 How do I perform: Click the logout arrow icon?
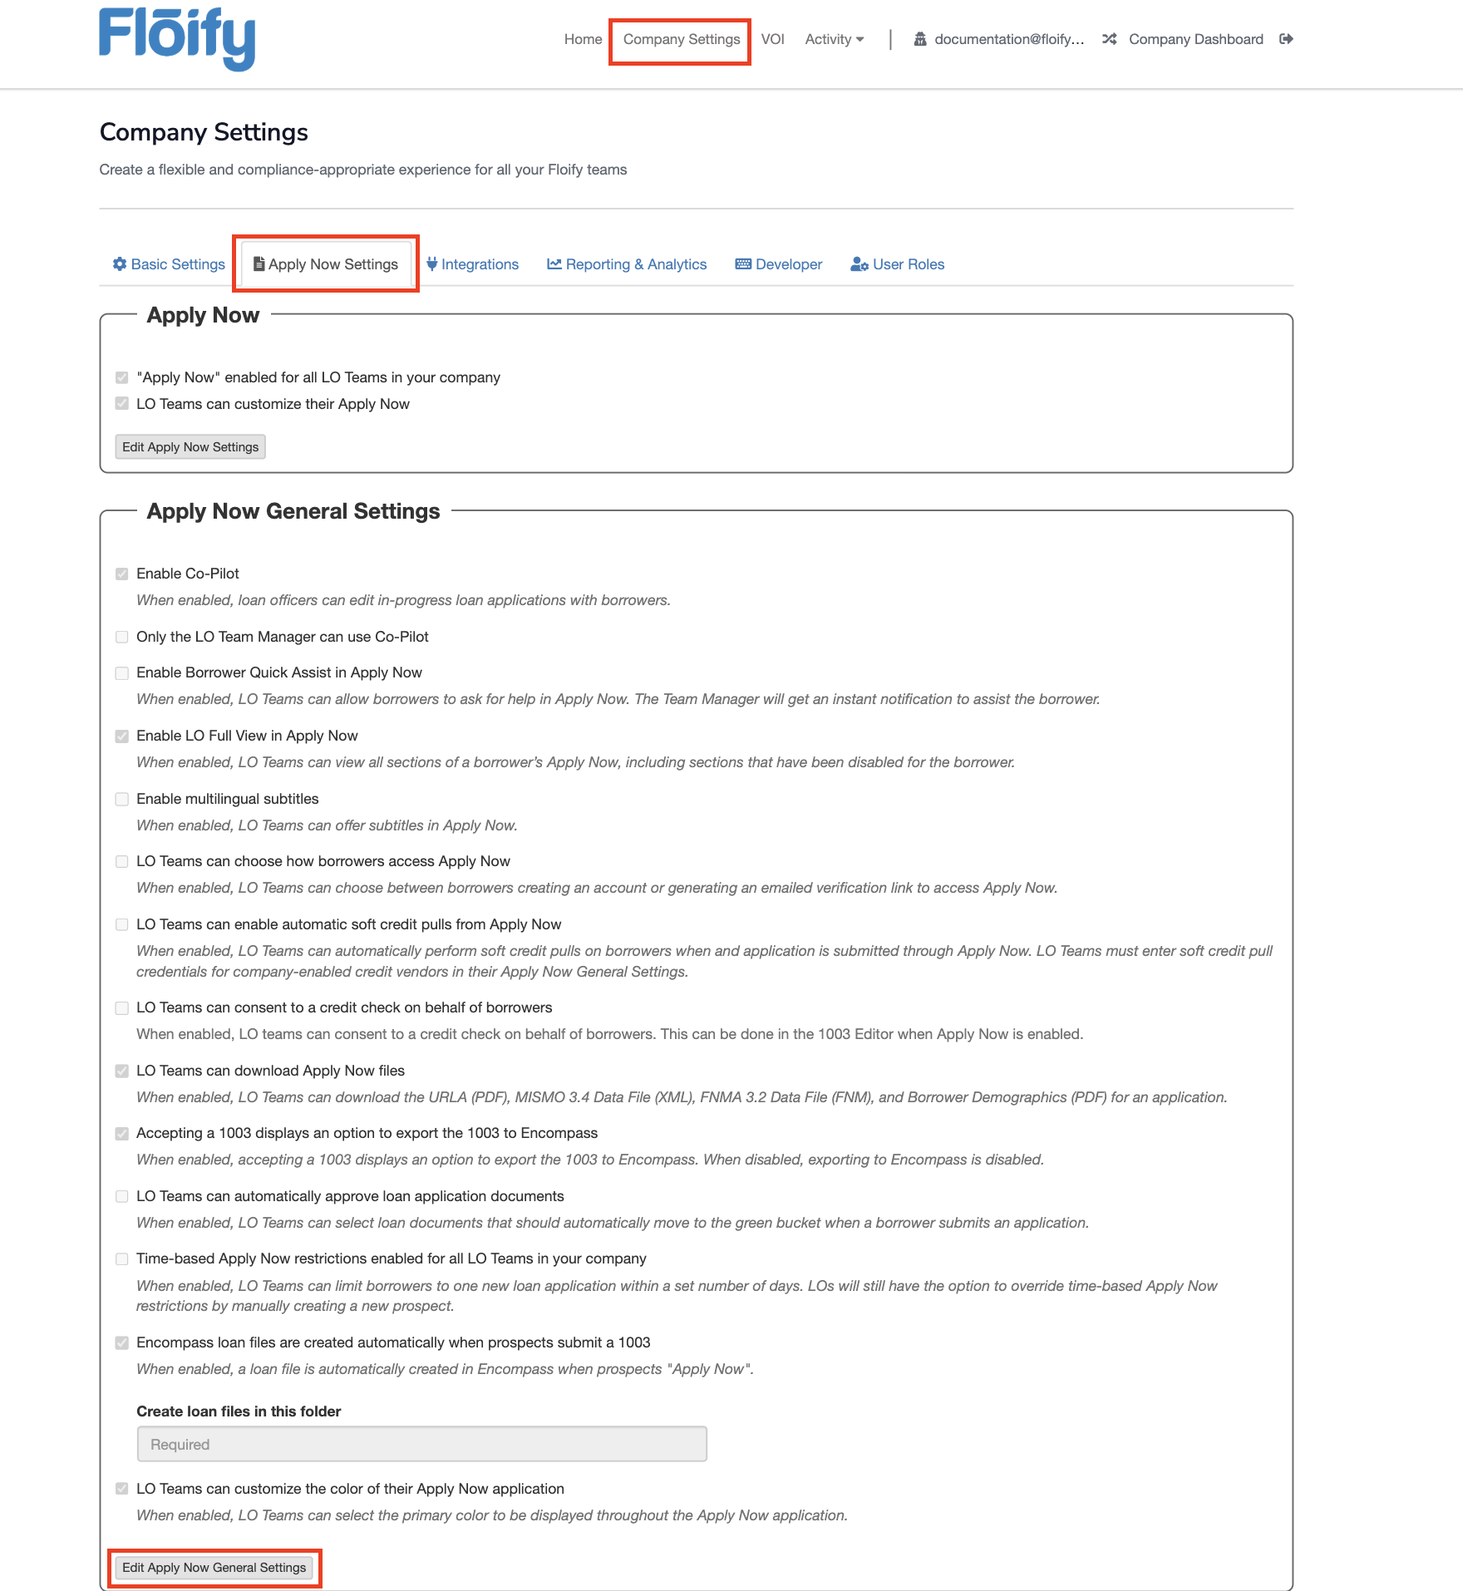[x=1286, y=39]
